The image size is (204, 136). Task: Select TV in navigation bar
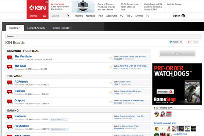click(148, 16)
